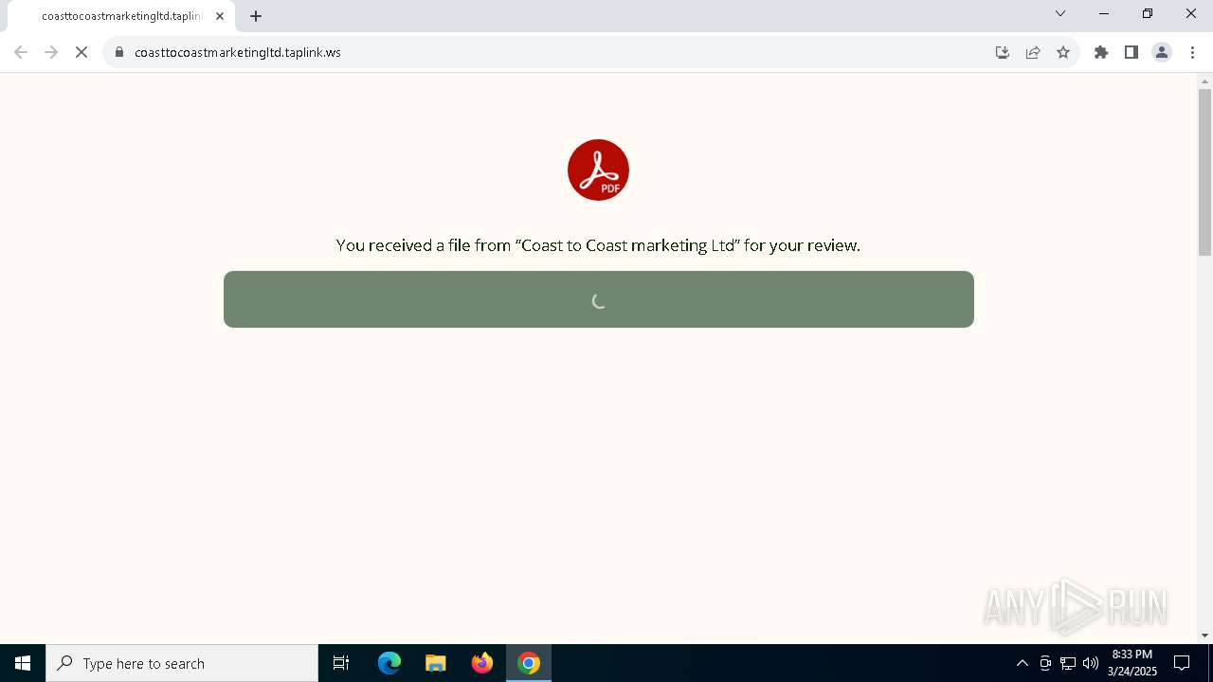Click the green loading button below message
The image size is (1213, 682).
click(599, 299)
